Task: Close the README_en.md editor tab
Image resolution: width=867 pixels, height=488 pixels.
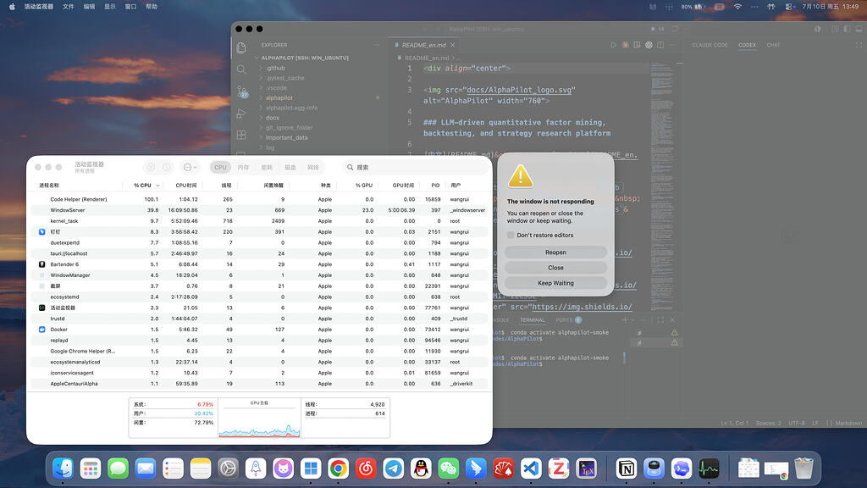Action: 453,45
